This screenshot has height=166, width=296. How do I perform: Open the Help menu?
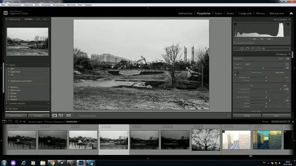88,5
